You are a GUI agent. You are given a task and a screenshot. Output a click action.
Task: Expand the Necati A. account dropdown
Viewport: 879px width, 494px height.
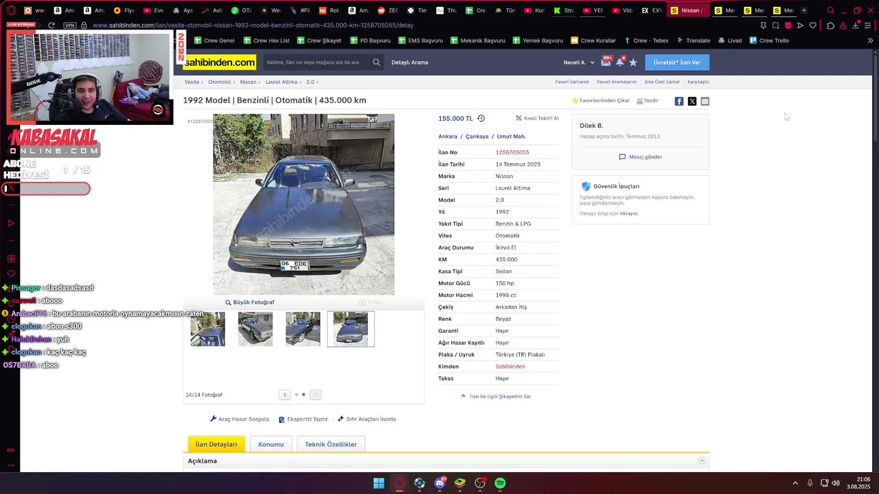579,62
